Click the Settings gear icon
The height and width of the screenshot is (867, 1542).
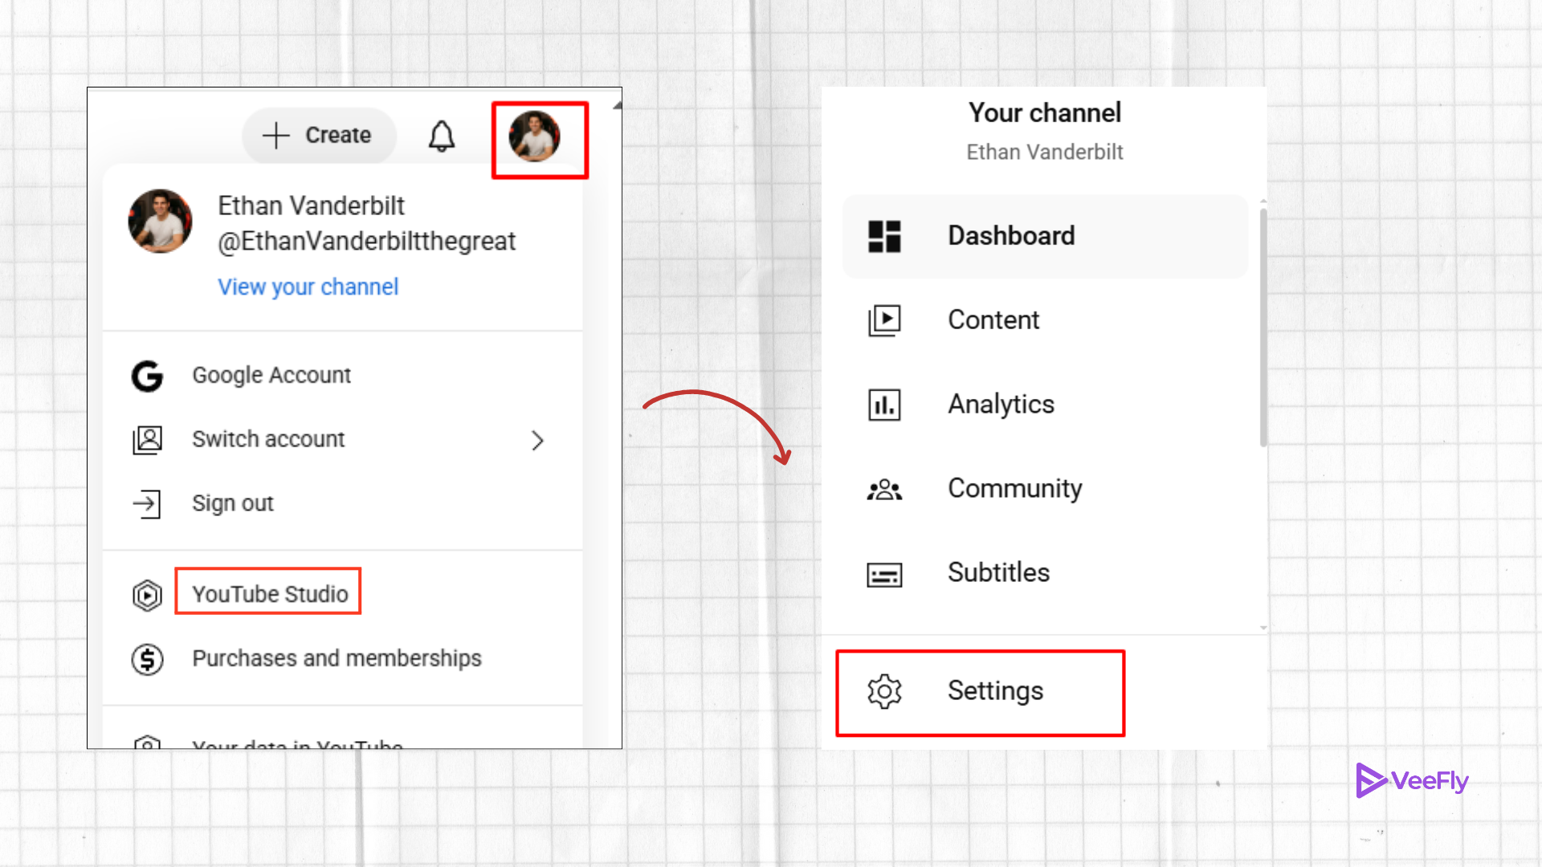click(x=884, y=691)
